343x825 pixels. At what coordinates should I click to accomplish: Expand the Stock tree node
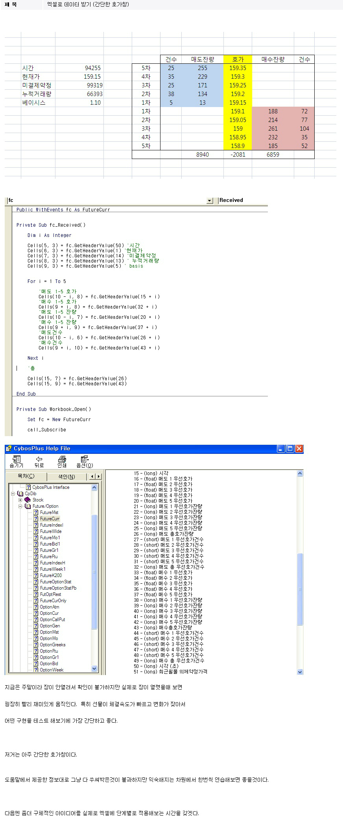tap(20, 500)
